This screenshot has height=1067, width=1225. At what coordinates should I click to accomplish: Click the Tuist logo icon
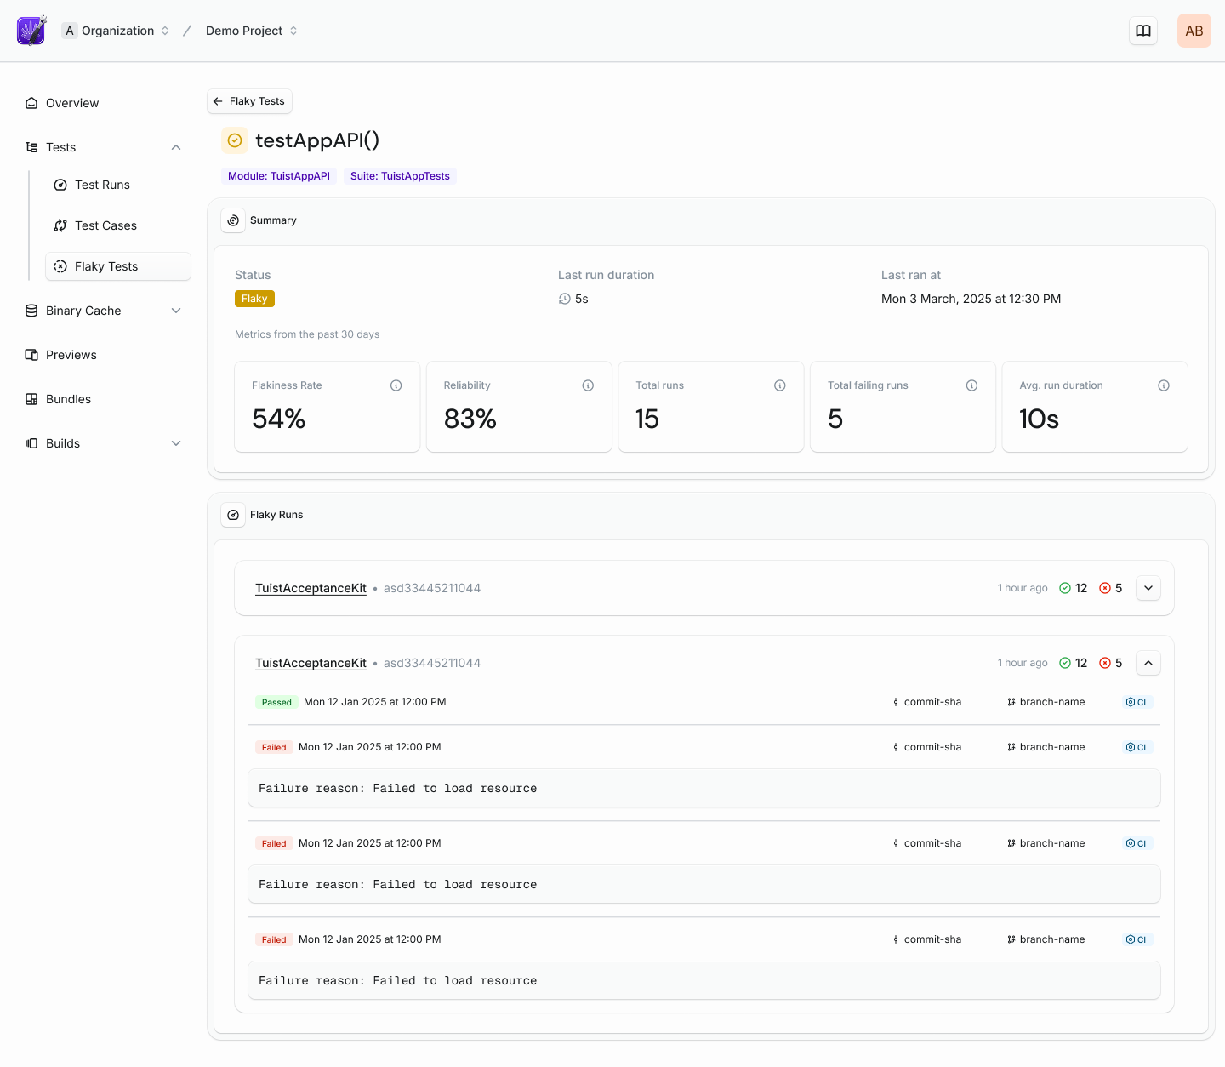coord(31,31)
